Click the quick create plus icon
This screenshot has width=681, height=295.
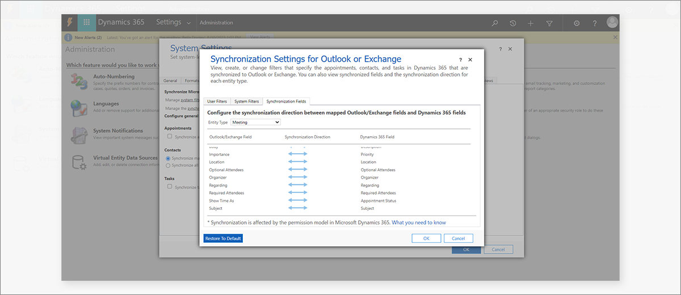pos(531,23)
